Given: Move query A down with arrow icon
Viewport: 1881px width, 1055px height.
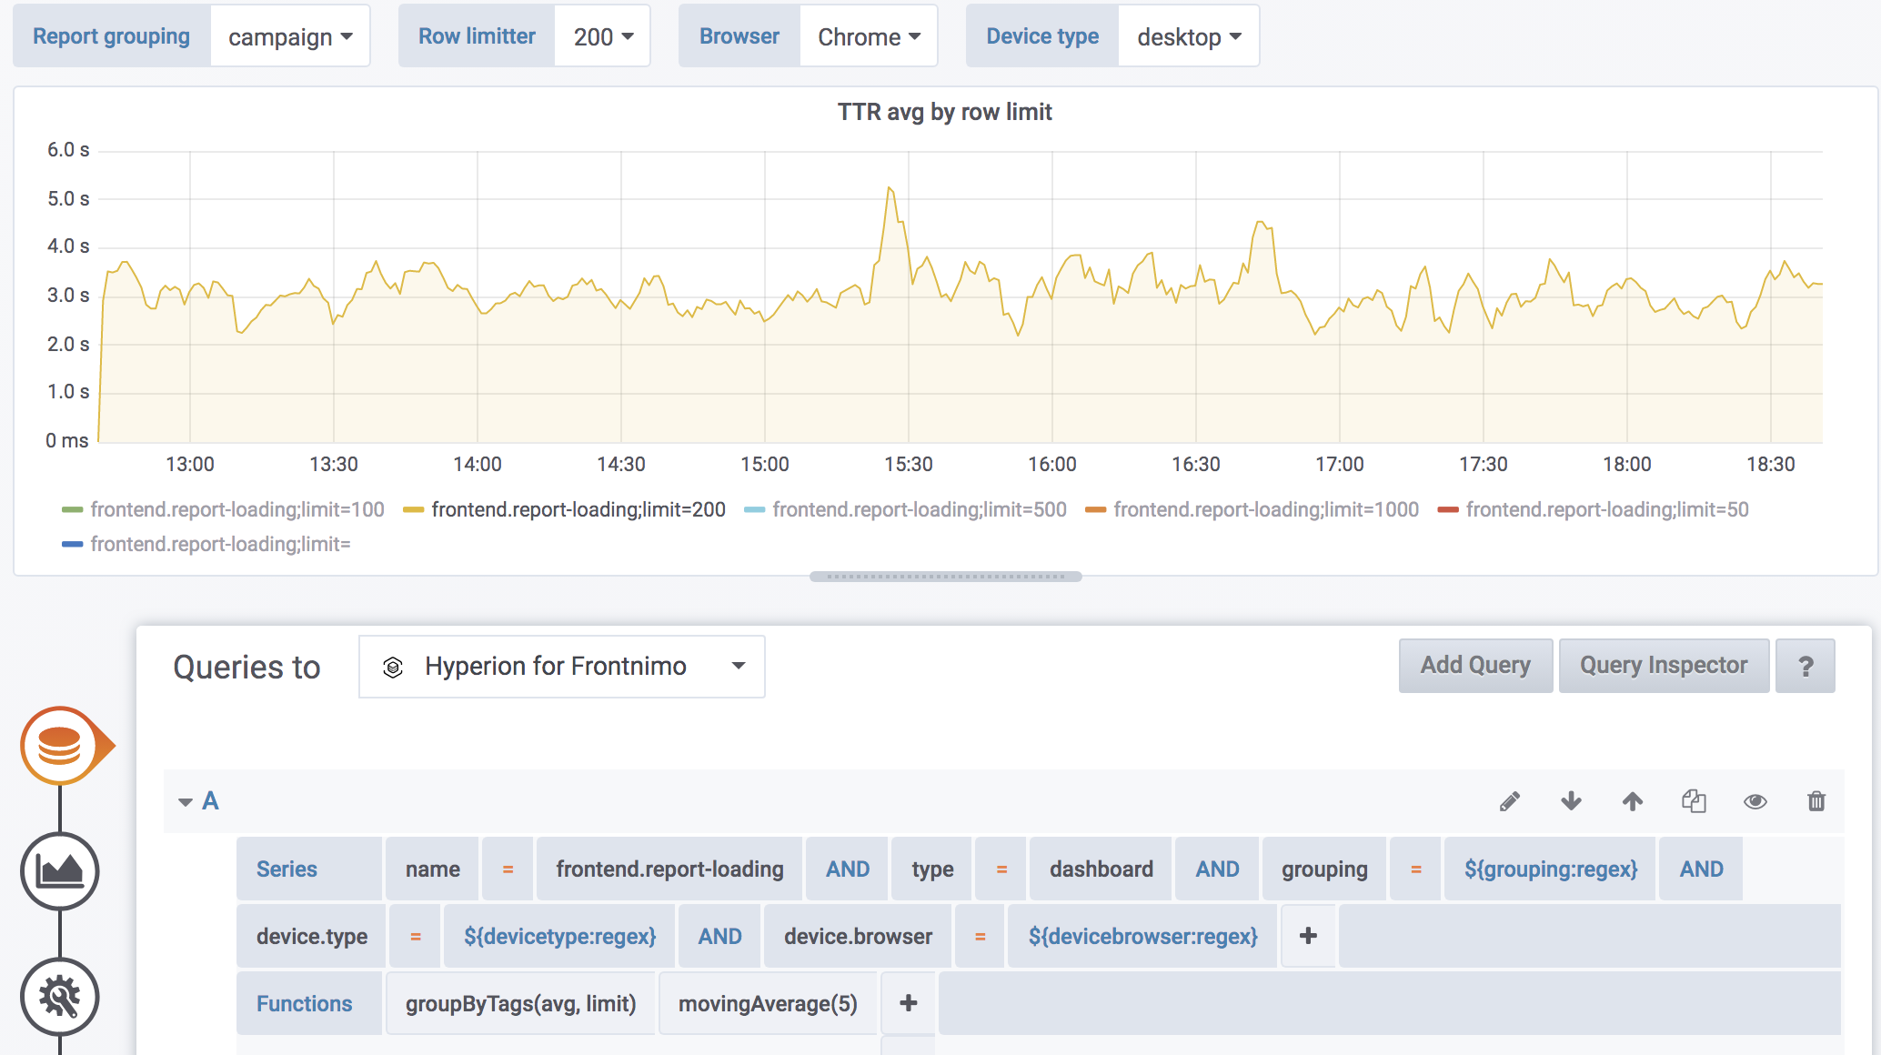Looking at the screenshot, I should tap(1571, 801).
